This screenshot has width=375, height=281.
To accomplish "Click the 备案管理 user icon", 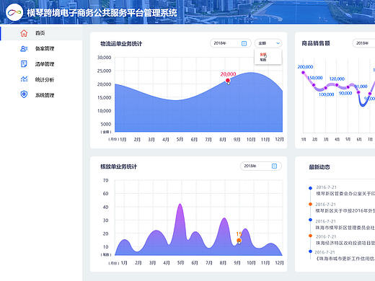I will [x=24, y=48].
